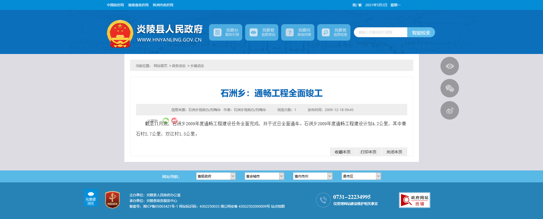Switch between 简/繁 Chinese text
Image resolution: width=543 pixels, height=219 pixels.
(x=357, y=5)
